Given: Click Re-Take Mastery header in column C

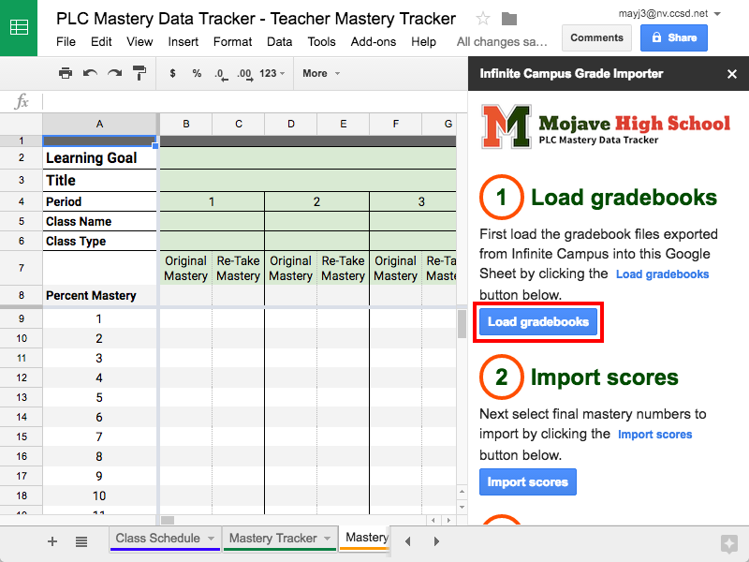Looking at the screenshot, I should click(239, 268).
